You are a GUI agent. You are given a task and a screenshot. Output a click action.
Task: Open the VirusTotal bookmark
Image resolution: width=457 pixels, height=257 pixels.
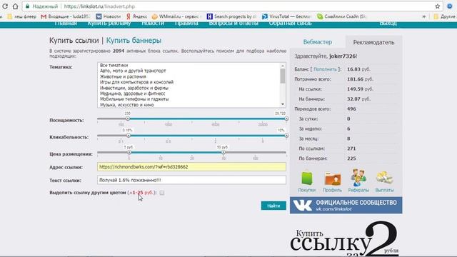tap(286, 16)
